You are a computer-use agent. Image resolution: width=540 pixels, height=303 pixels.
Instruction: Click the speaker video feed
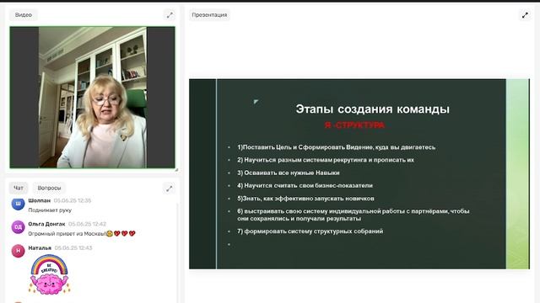[92, 98]
